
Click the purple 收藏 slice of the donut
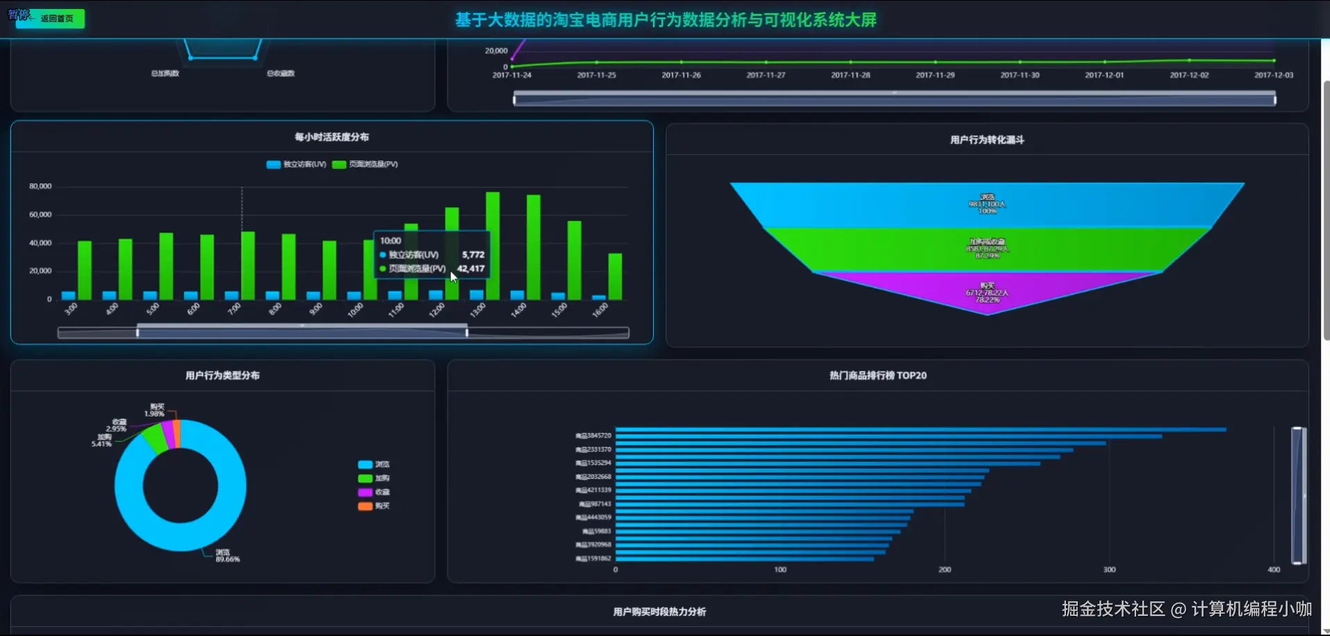pos(167,434)
